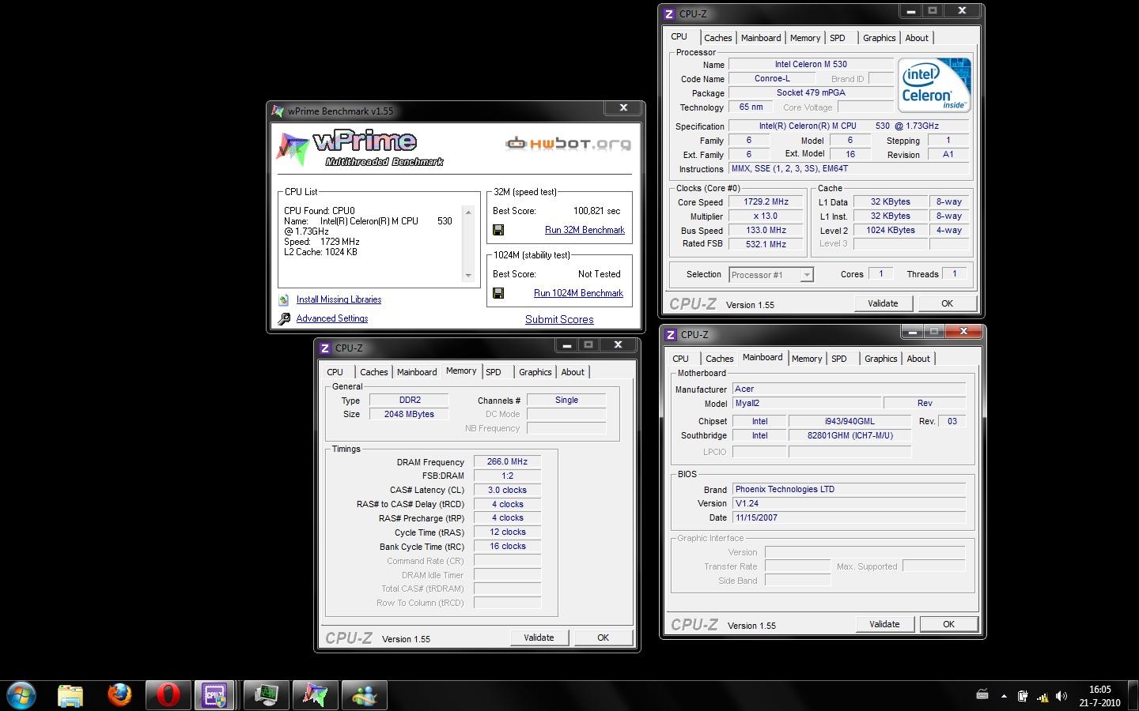Select SPD tab in top CPU-Z window

point(838,38)
